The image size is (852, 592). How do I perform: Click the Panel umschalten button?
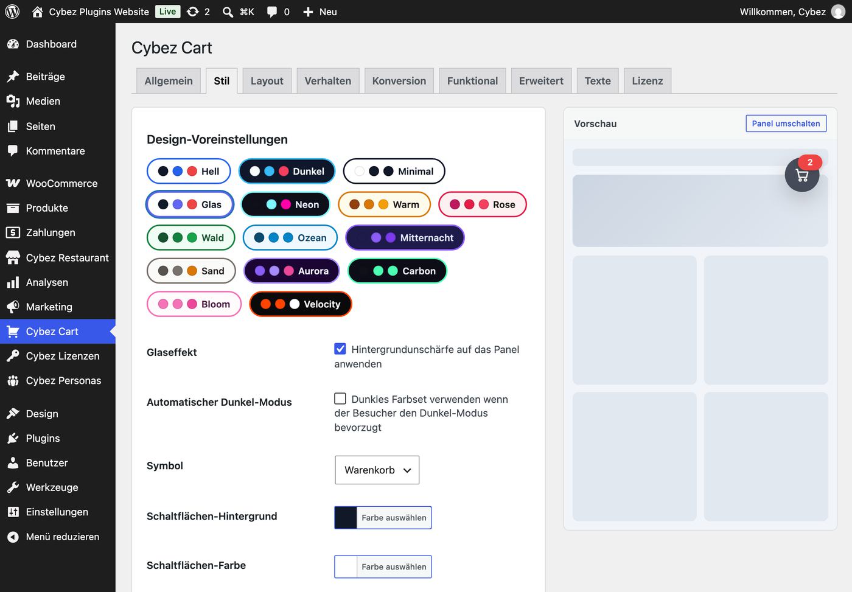786,124
